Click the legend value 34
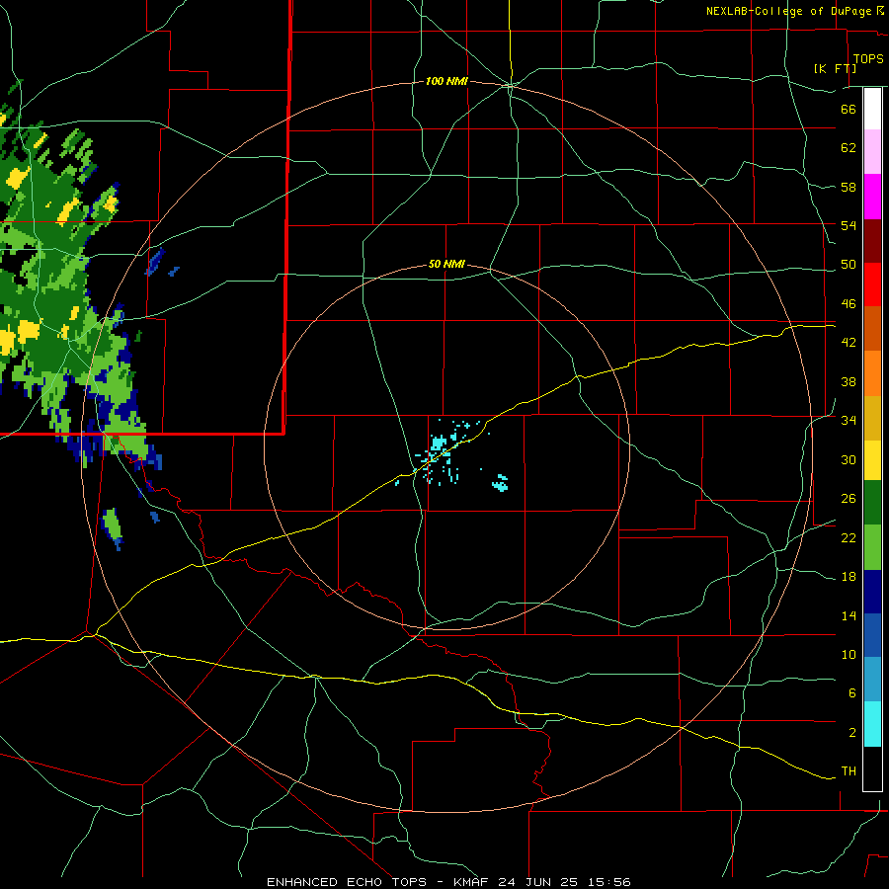The width and height of the screenshot is (889, 889). (849, 420)
